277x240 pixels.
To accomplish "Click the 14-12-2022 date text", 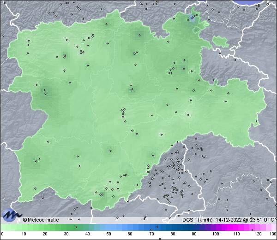I will coord(229,220).
